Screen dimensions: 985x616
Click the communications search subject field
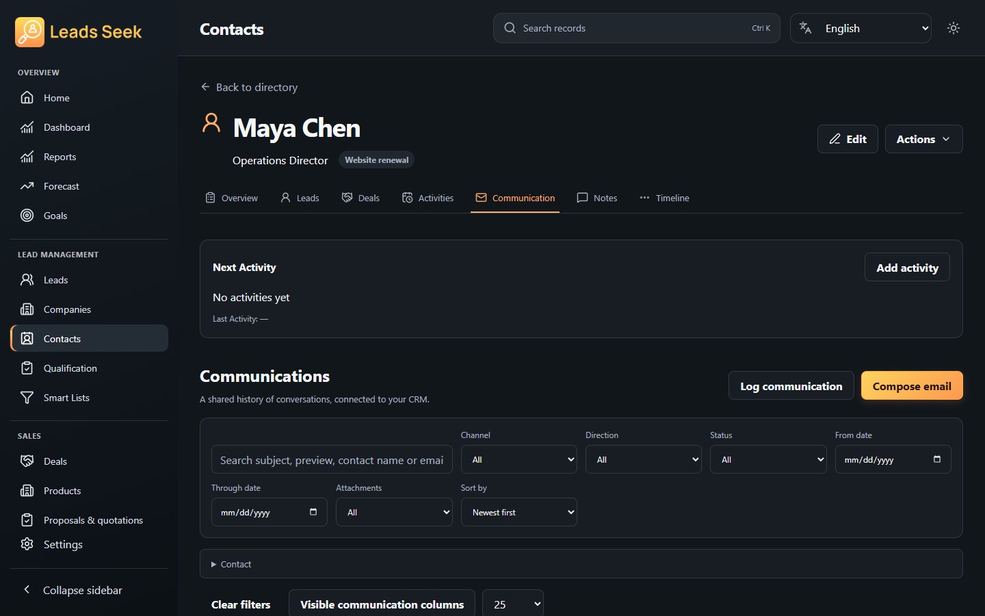coord(332,460)
